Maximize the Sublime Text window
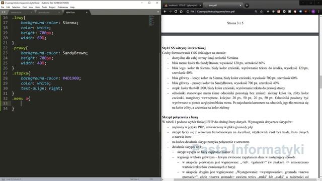322x181 pixels. [149, 3]
